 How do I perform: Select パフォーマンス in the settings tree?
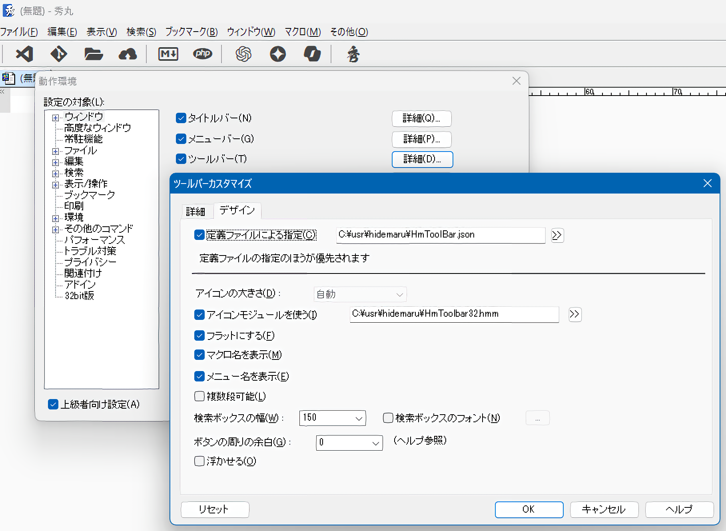coord(95,240)
